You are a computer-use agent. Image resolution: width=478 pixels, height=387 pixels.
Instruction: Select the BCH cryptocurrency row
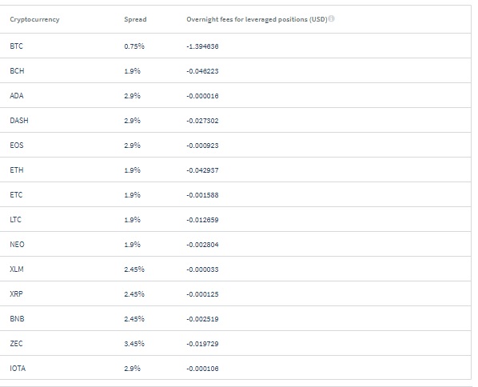(x=235, y=70)
